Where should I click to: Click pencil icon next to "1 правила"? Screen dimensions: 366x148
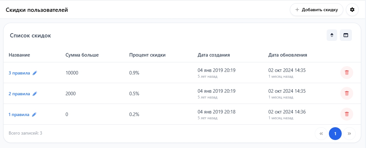[34, 114]
